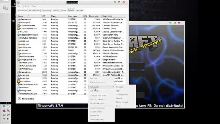Click the process list vertical scrollbar thumb
Screen dimensions: 220x124
coord(127,32)
